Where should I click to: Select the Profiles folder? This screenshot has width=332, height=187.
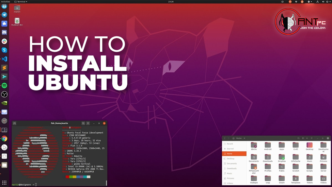pos(268,168)
